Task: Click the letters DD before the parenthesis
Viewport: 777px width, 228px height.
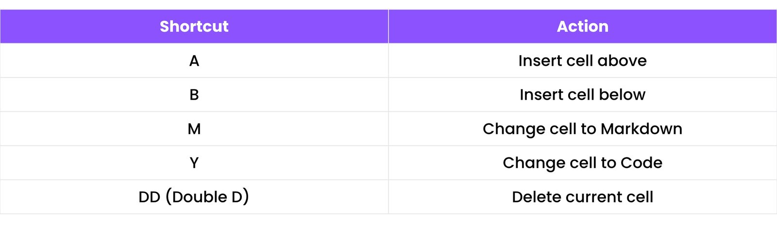Action: click(149, 197)
